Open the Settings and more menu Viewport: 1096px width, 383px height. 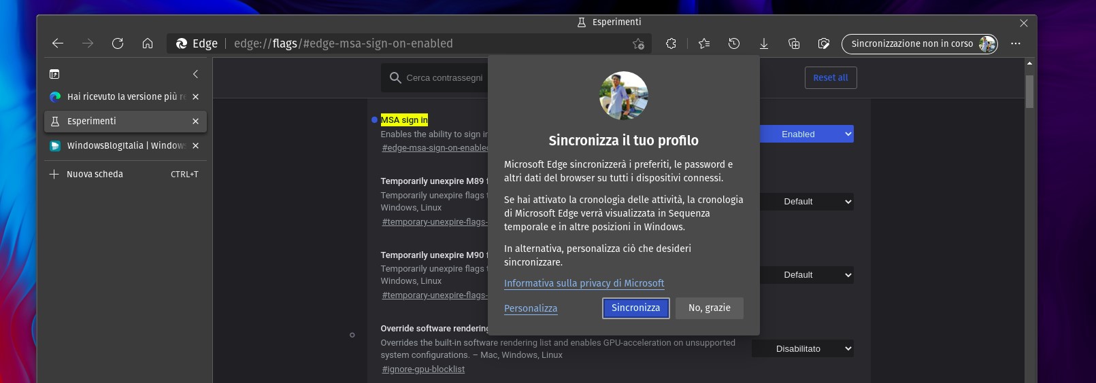(1016, 43)
